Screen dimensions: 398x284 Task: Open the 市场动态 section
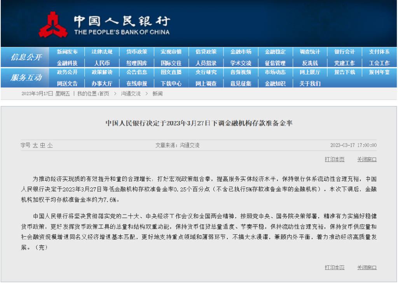pyautogui.click(x=276, y=72)
